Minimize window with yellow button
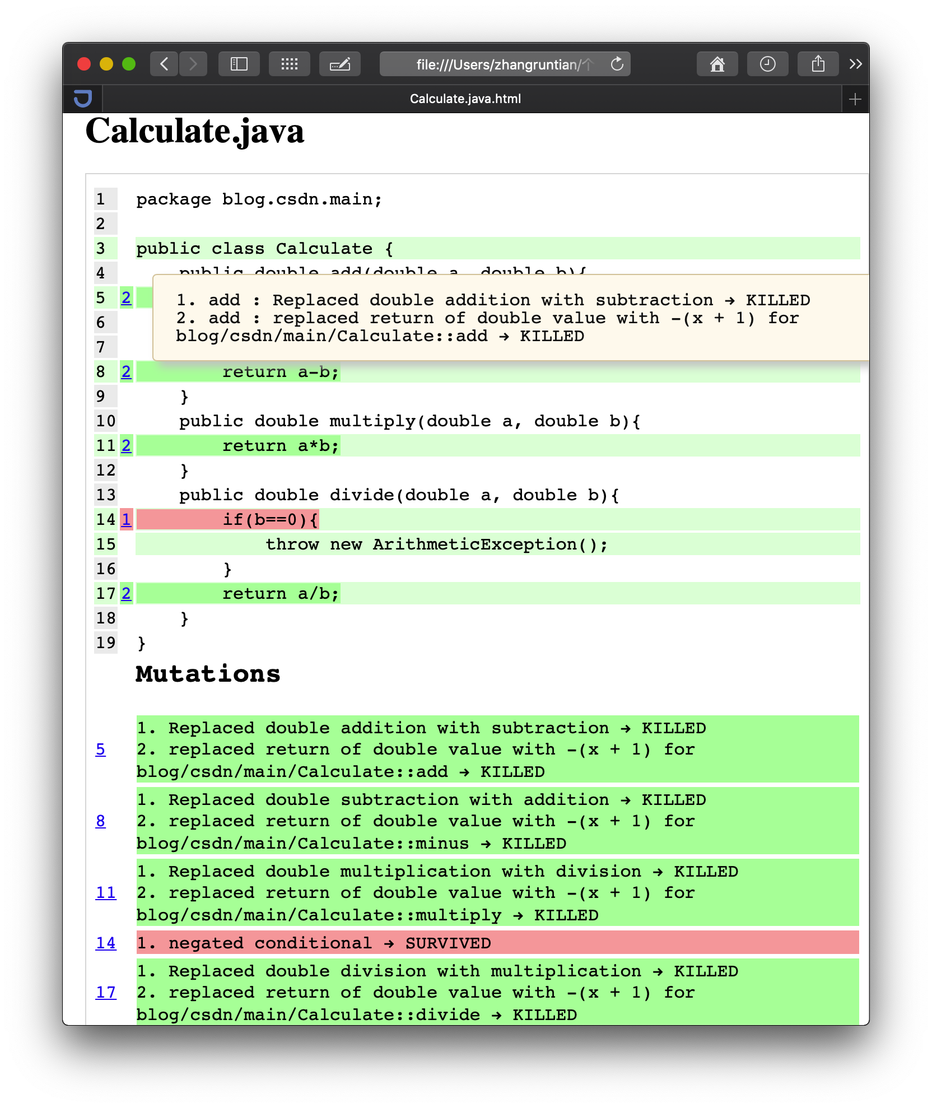This screenshot has height=1108, width=932. [x=106, y=64]
